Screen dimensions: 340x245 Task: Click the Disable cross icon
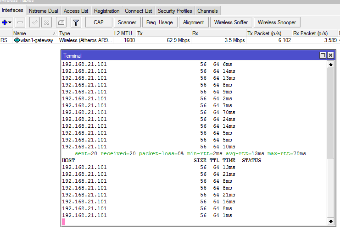[46, 22]
